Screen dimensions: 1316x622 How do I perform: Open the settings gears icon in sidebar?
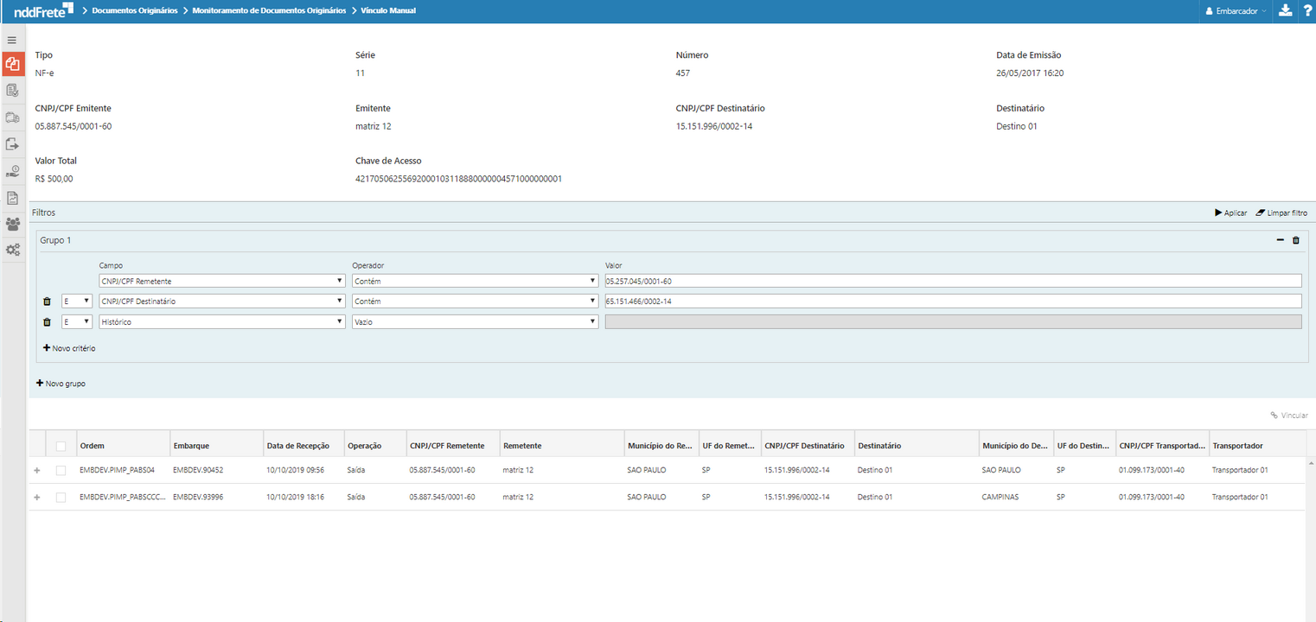pos(12,250)
